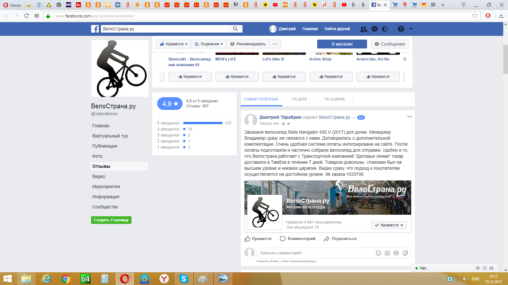This screenshot has width=508, height=285.
Task: Open chat settings gear icon
Action: [478, 268]
